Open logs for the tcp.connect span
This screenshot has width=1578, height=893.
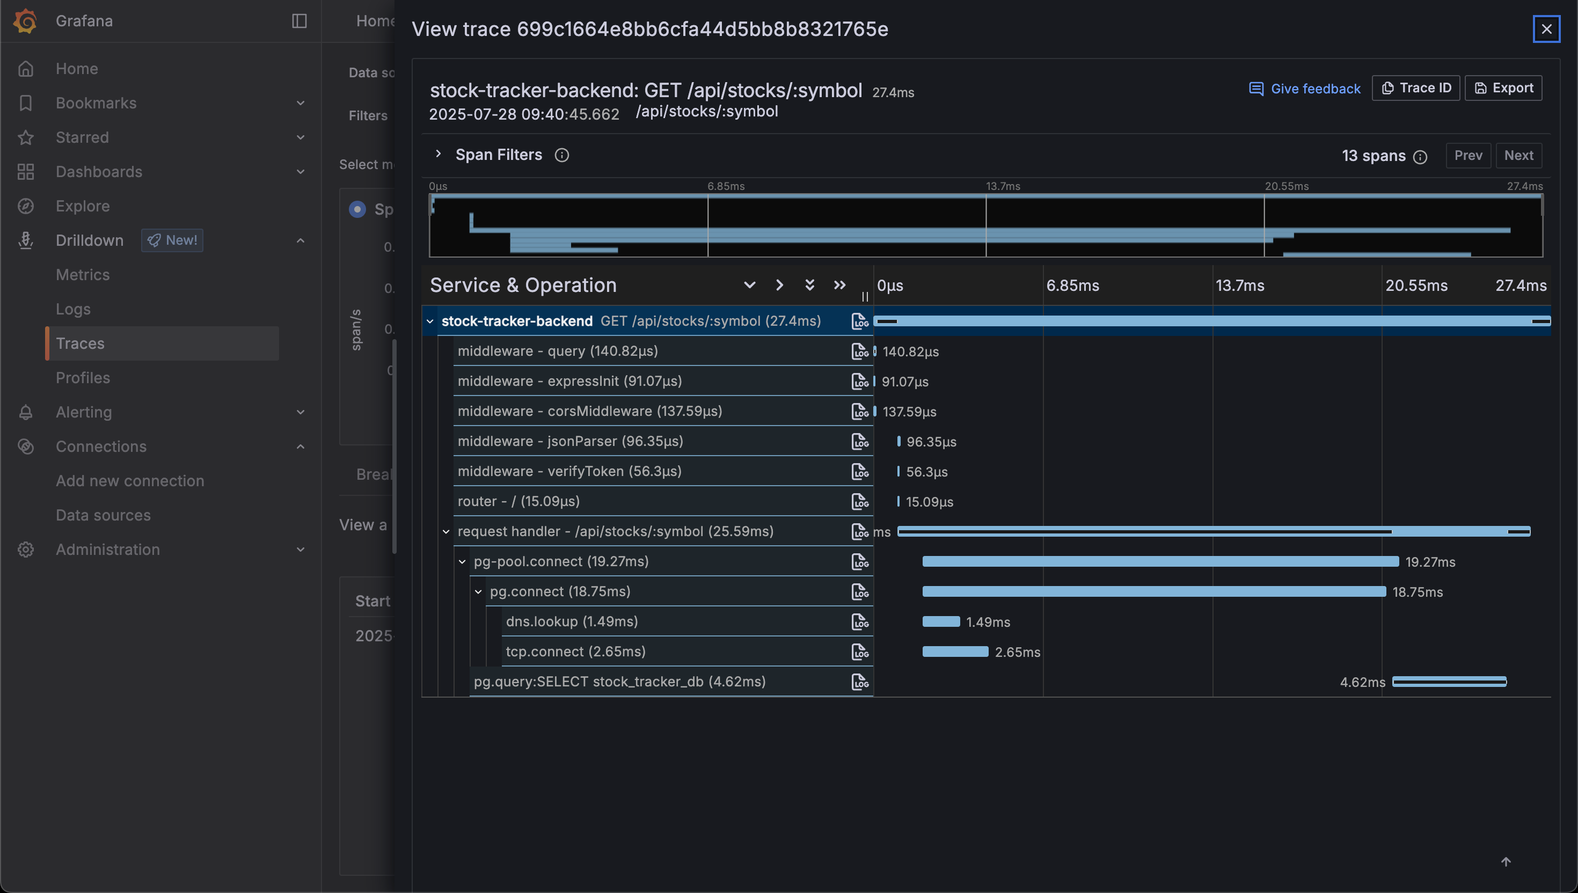click(860, 652)
